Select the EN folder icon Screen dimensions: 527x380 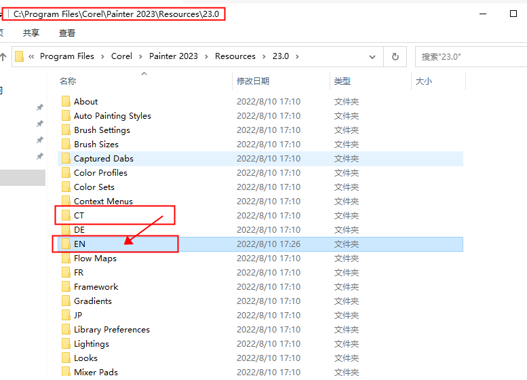coord(66,244)
